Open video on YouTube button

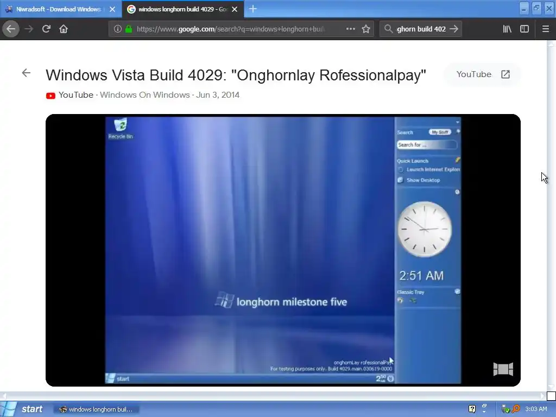(483, 74)
